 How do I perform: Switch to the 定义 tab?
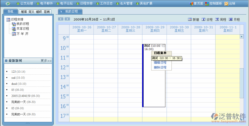point(31,12)
